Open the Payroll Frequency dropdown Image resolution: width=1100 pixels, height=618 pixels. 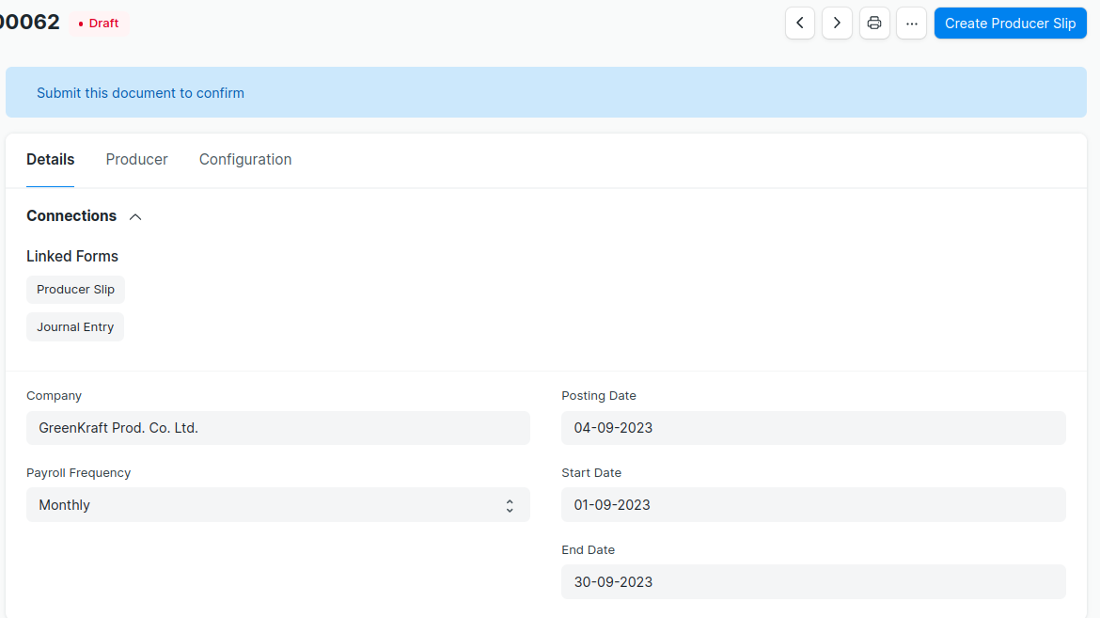pos(277,505)
